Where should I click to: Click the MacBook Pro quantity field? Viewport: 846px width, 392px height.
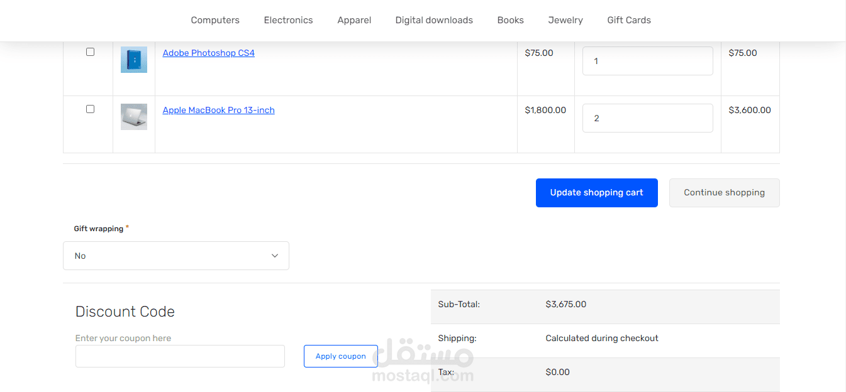[647, 118]
